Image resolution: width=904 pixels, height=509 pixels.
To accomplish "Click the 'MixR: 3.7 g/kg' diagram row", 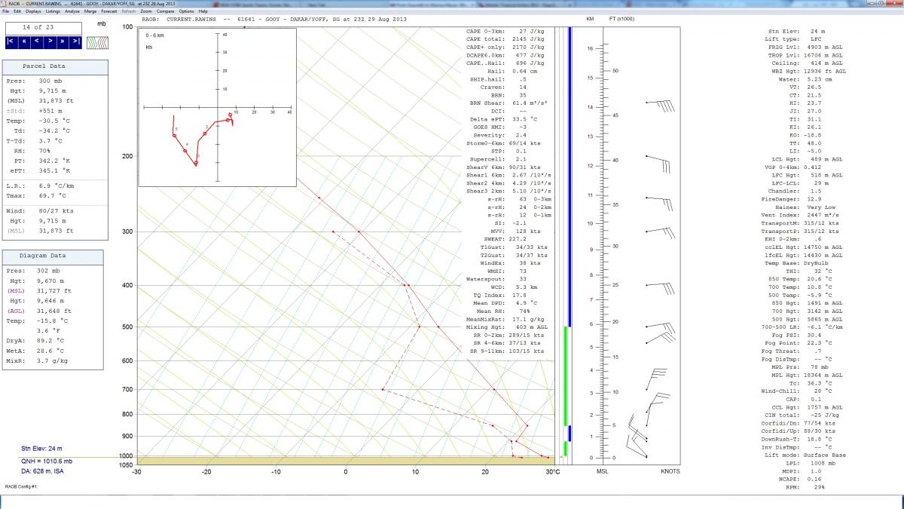I will click(x=38, y=361).
